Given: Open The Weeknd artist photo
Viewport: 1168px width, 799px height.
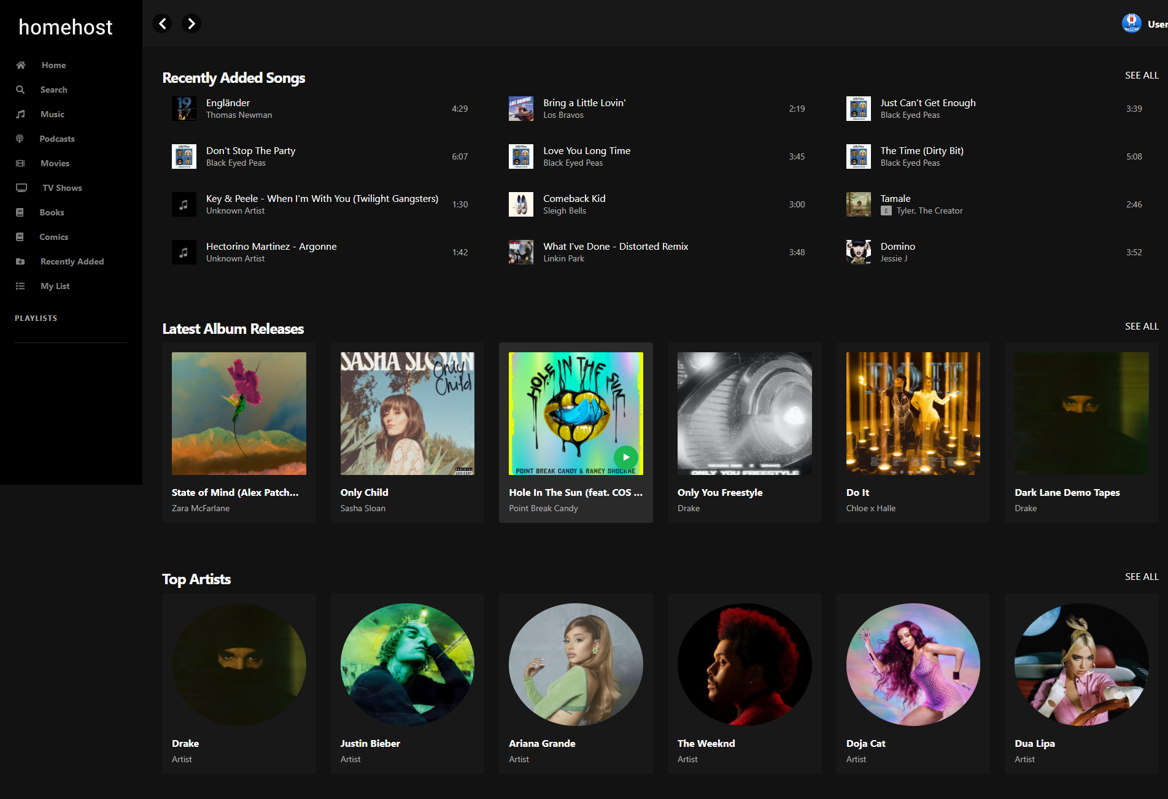Looking at the screenshot, I should pyautogui.click(x=745, y=664).
